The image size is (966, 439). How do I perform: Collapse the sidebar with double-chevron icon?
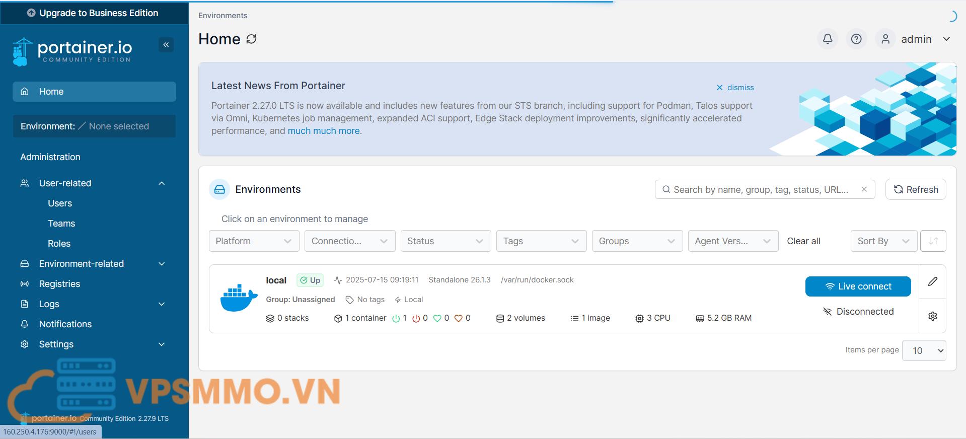[x=166, y=45]
